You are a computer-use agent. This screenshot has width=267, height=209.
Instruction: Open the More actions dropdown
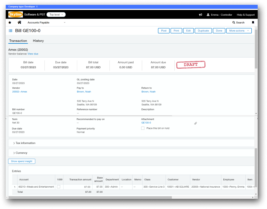pos(239,31)
